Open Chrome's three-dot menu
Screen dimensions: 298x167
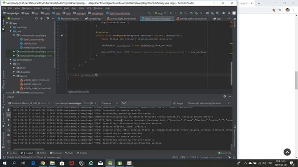pos(294,10)
